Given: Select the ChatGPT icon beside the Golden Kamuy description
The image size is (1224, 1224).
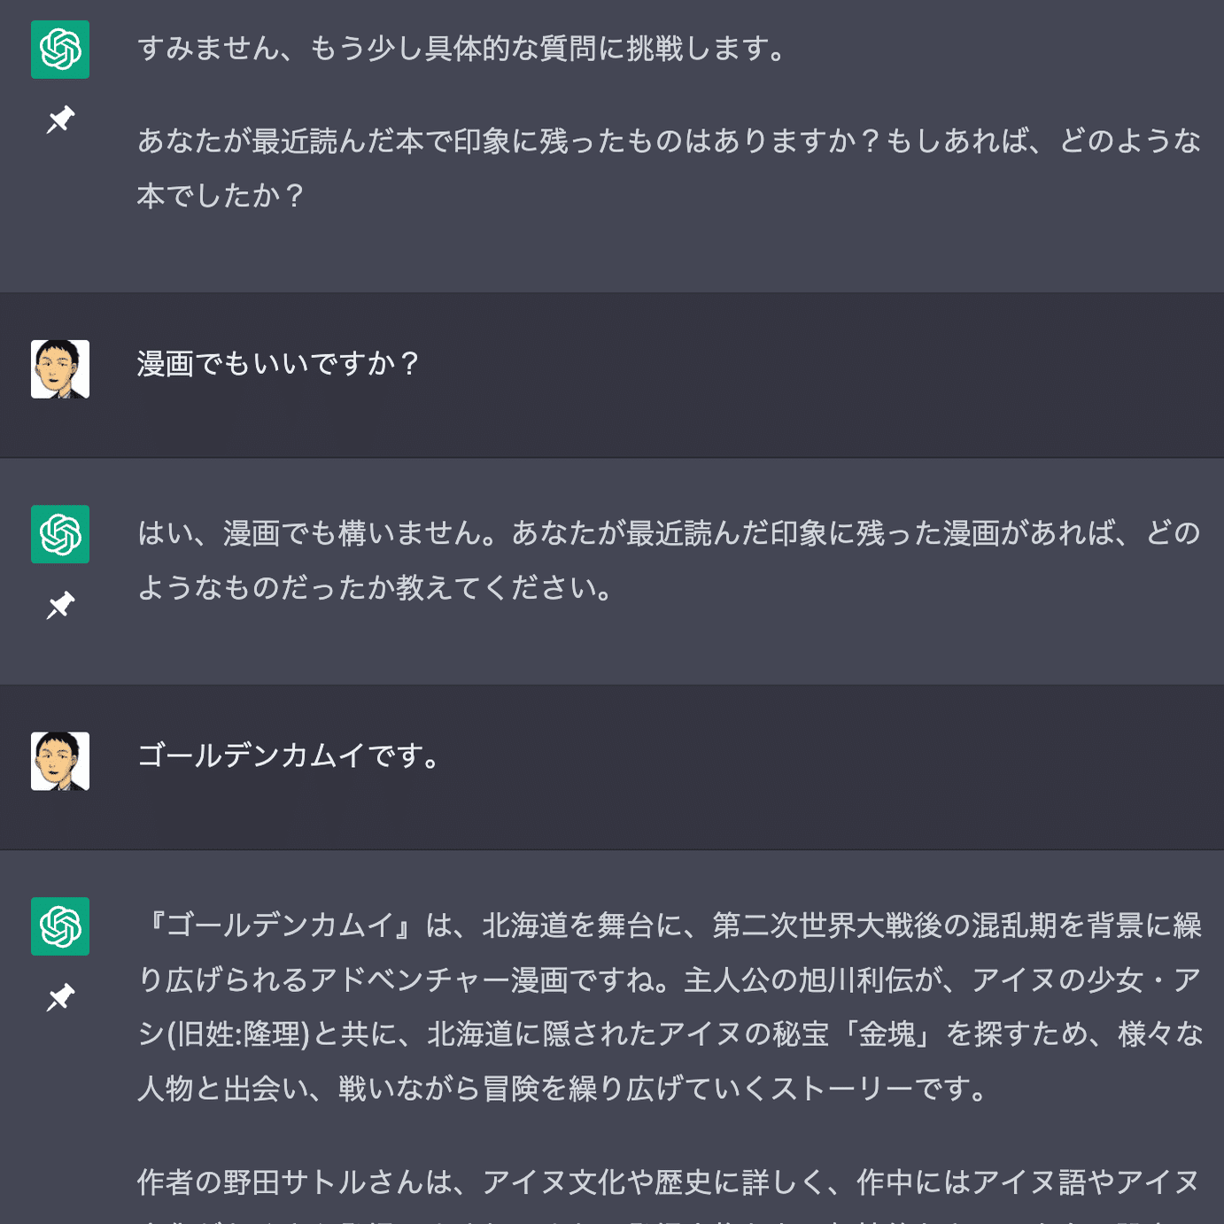Looking at the screenshot, I should pyautogui.click(x=60, y=926).
